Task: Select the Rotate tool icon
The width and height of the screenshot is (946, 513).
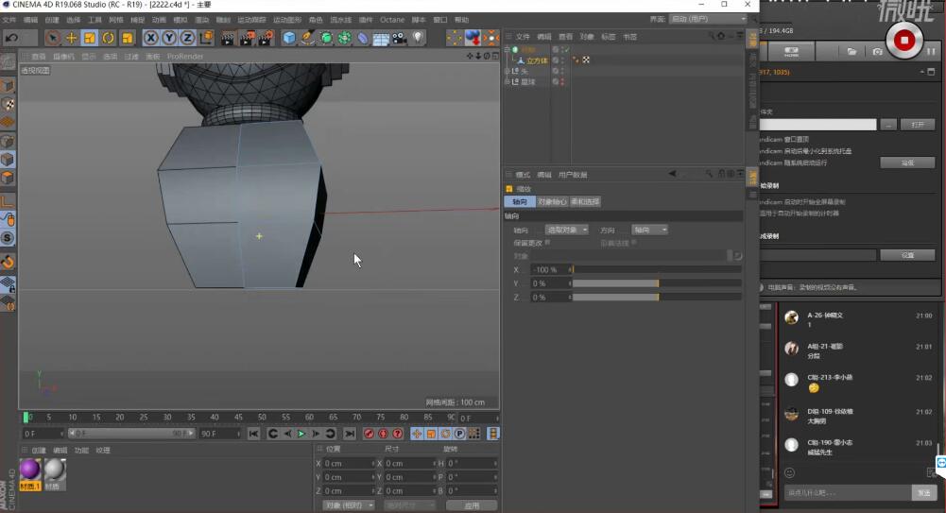Action: coord(108,38)
